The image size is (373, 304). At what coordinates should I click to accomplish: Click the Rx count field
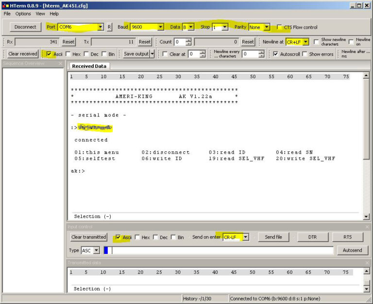point(37,42)
